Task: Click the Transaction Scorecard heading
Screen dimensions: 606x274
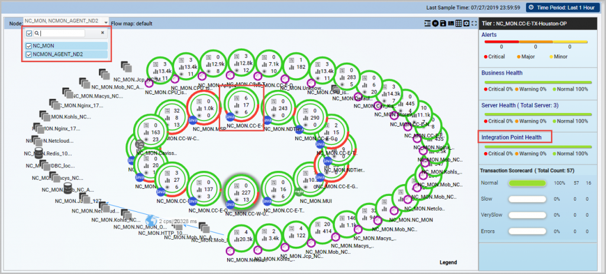Action: point(527,170)
